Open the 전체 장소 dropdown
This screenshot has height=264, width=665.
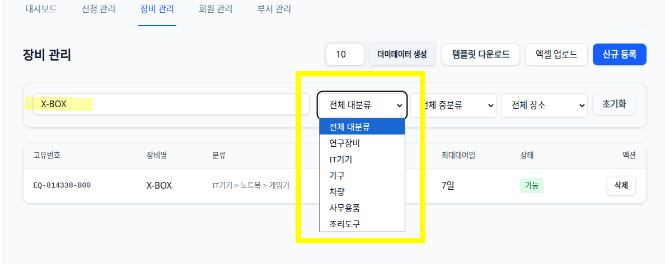tap(545, 105)
